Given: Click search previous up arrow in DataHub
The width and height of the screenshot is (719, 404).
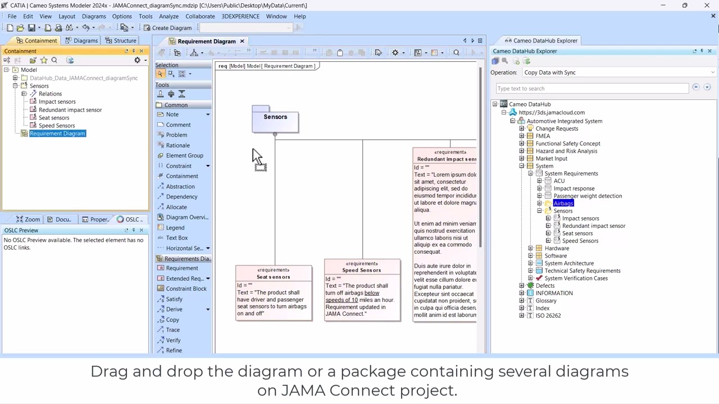Looking at the screenshot, I should pyautogui.click(x=696, y=88).
